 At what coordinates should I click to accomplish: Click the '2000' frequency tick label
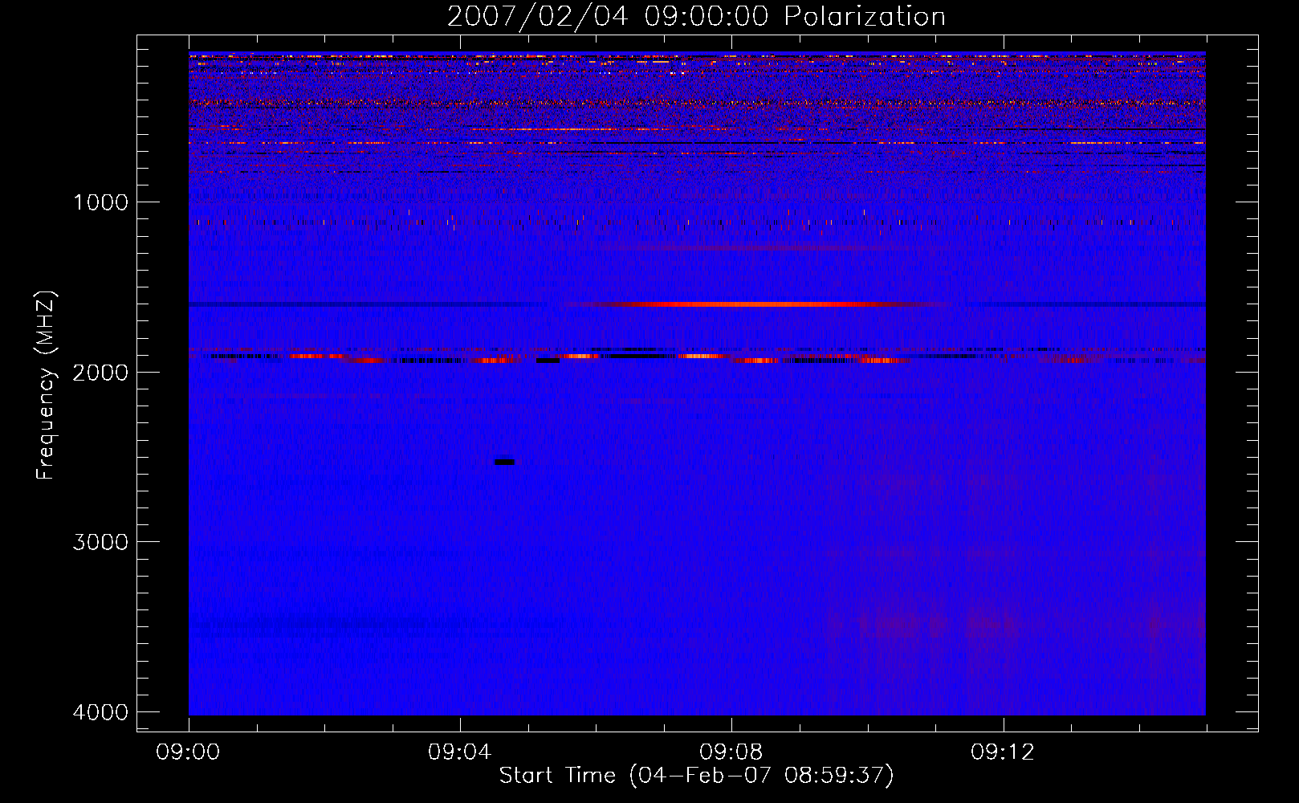tap(100, 372)
